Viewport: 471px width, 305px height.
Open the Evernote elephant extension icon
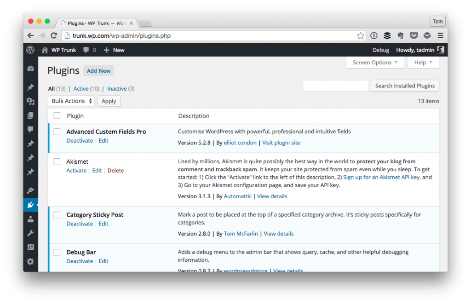[401, 35]
